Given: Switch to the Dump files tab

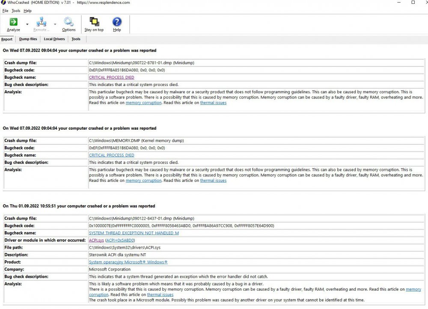Looking at the screenshot, I should pyautogui.click(x=28, y=39).
